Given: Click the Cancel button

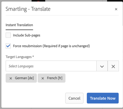Looking at the screenshot, I should coord(74,98).
